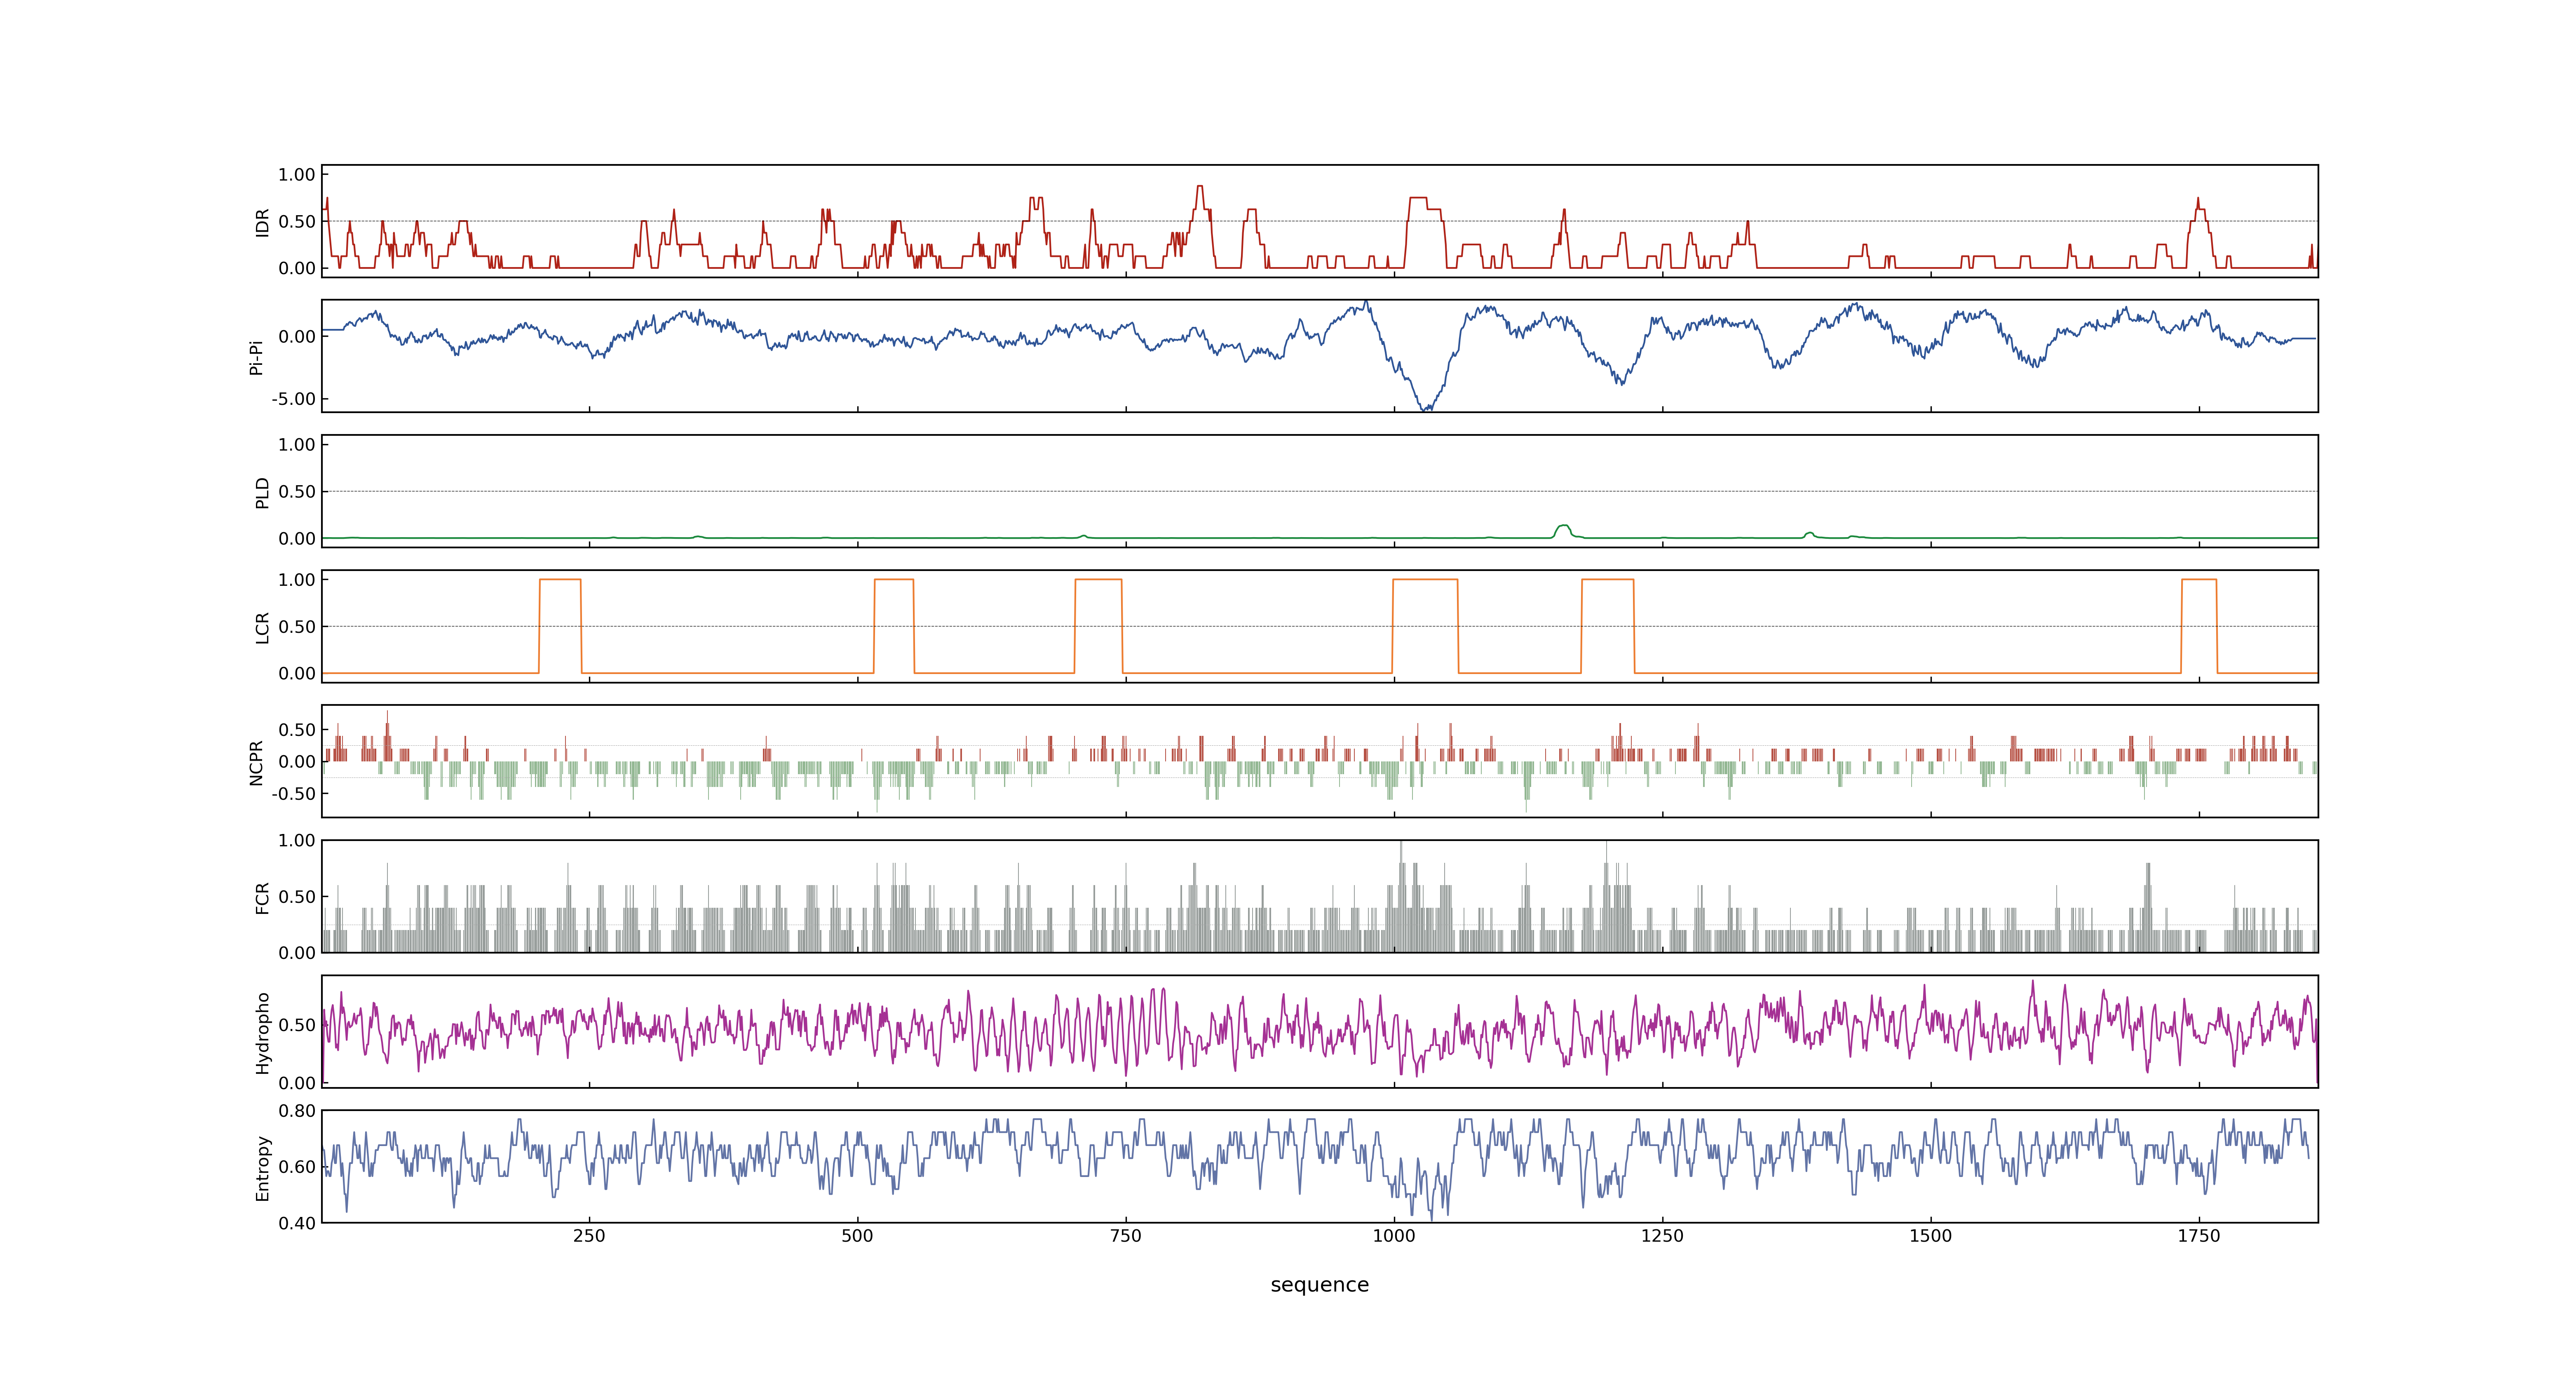Click the tallest IDR peak near position 820

pos(1200,187)
